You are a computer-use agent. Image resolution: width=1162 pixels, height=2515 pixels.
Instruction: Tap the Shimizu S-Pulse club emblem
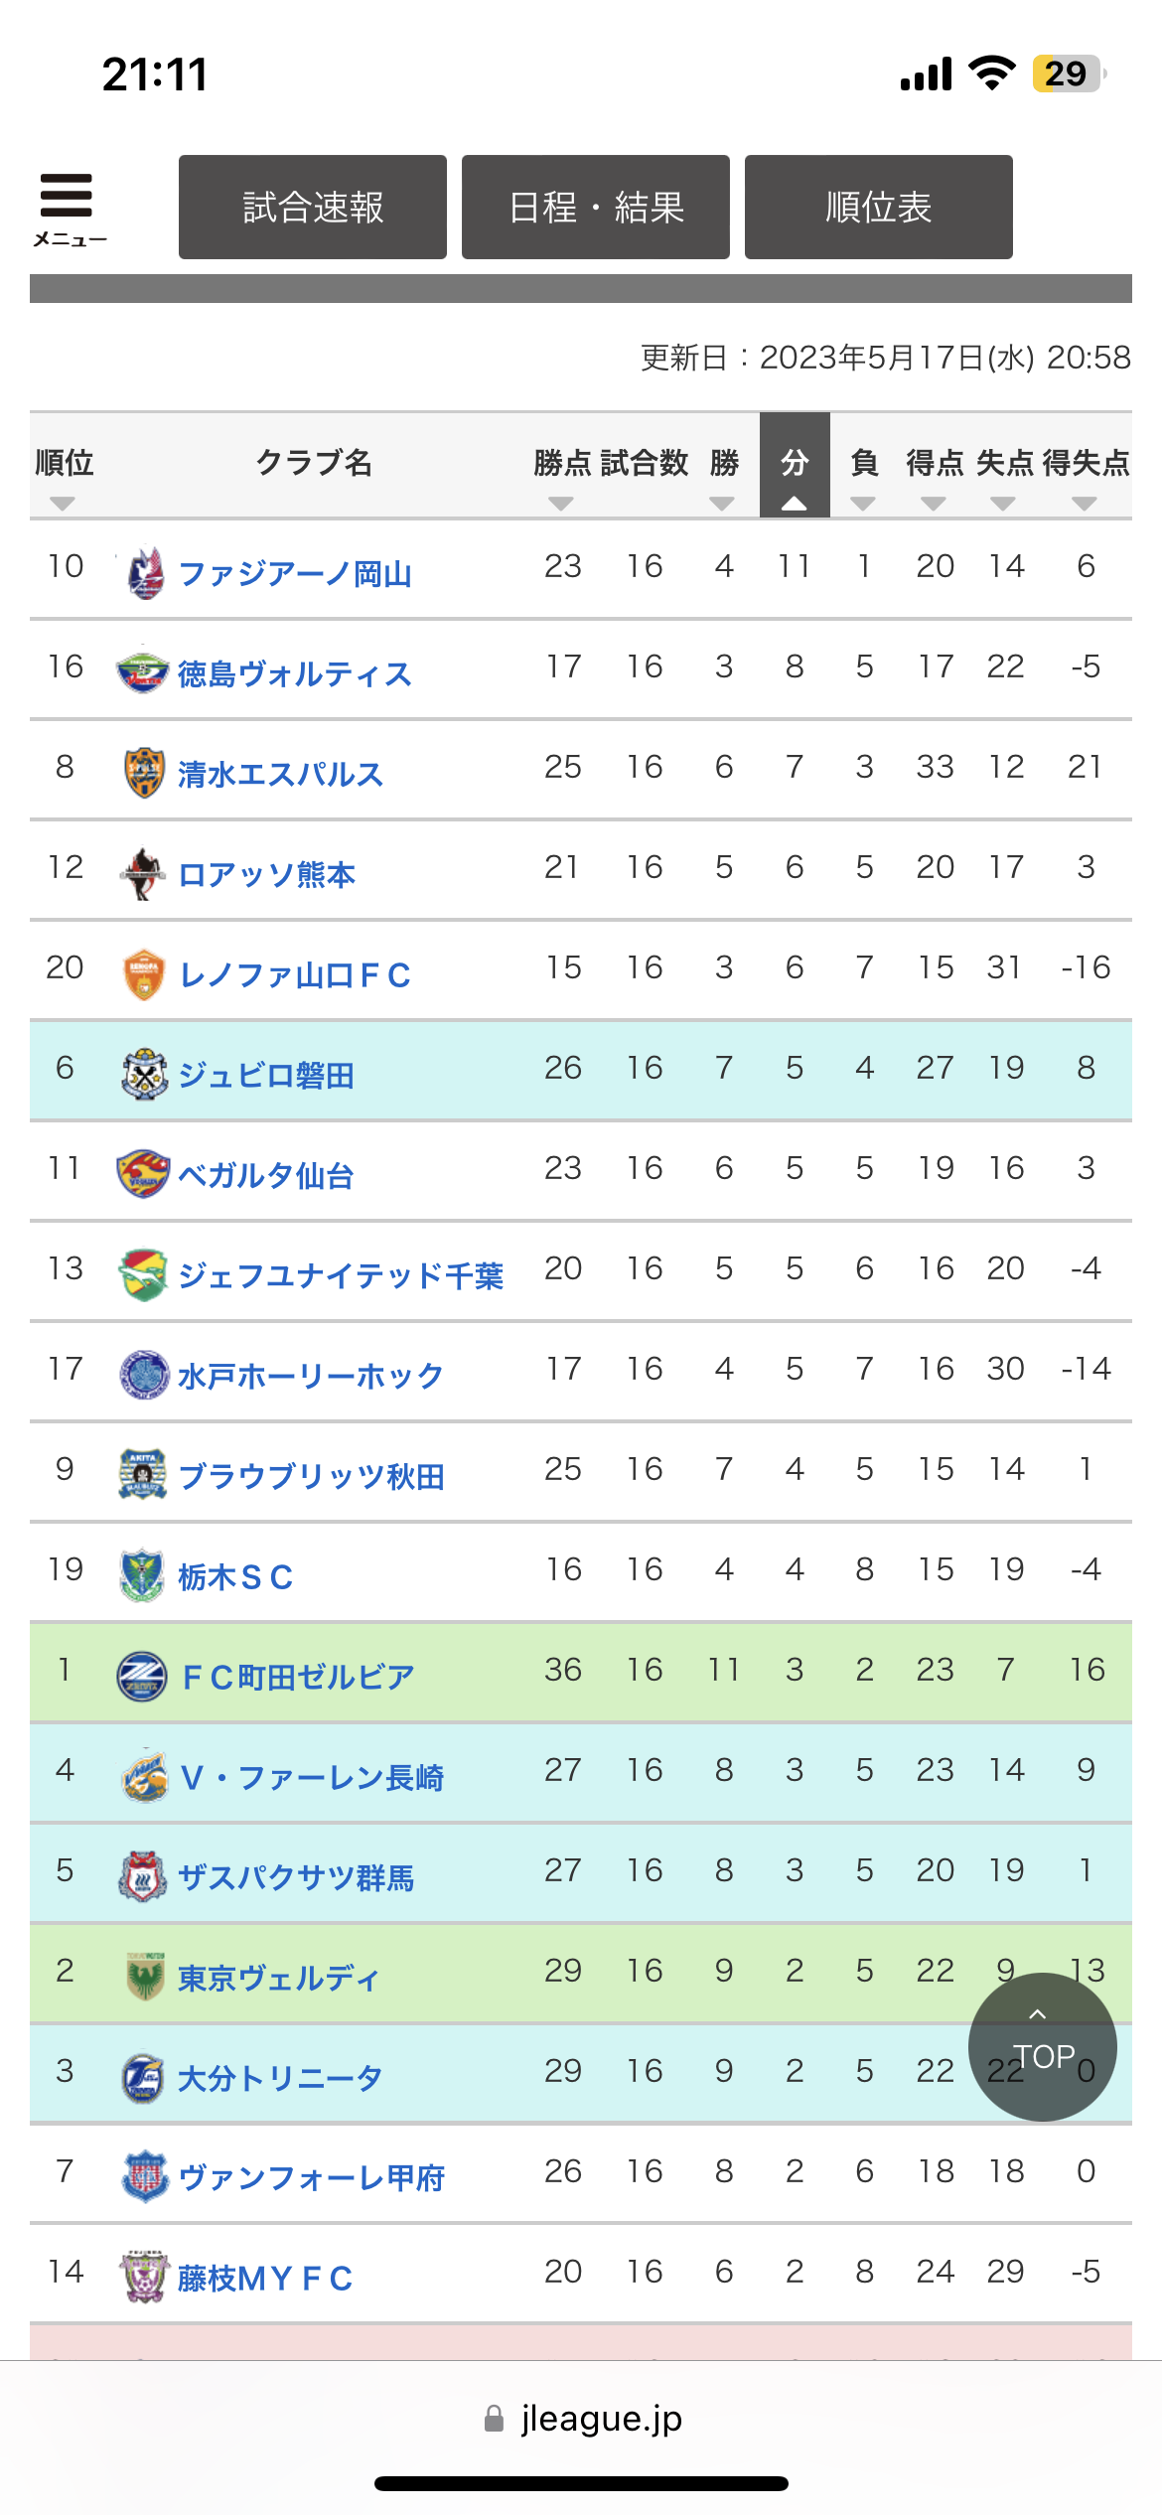(x=144, y=773)
